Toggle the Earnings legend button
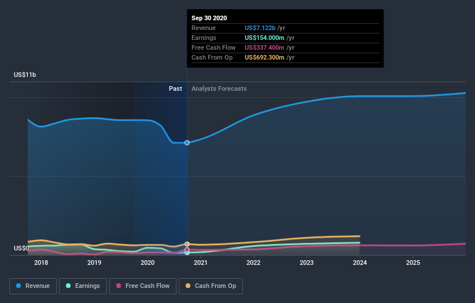The image size is (475, 303). point(83,286)
